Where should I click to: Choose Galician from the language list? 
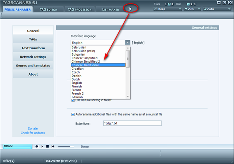pos(98,97)
